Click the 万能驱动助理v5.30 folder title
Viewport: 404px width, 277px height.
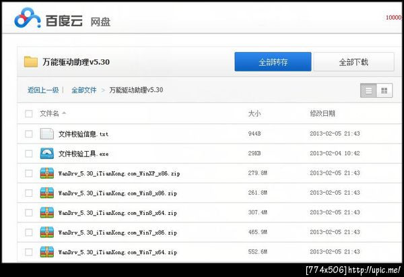(x=76, y=62)
